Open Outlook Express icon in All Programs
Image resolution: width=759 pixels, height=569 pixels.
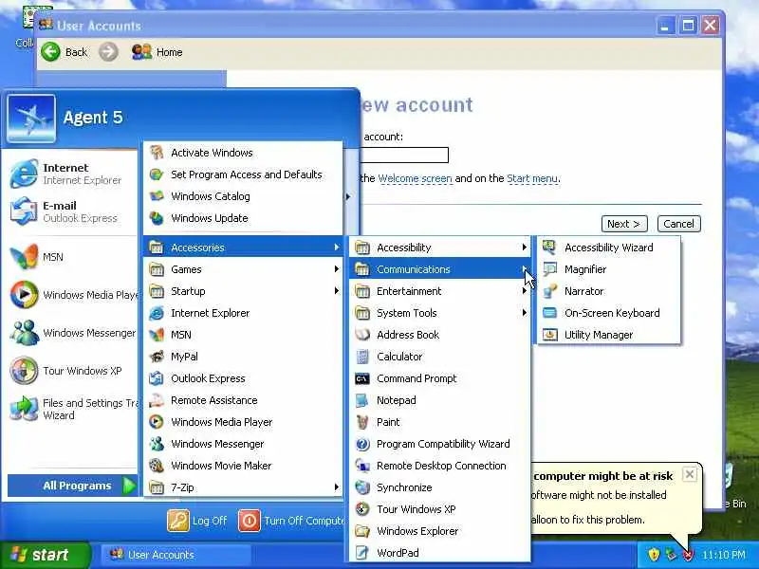pyautogui.click(x=157, y=378)
